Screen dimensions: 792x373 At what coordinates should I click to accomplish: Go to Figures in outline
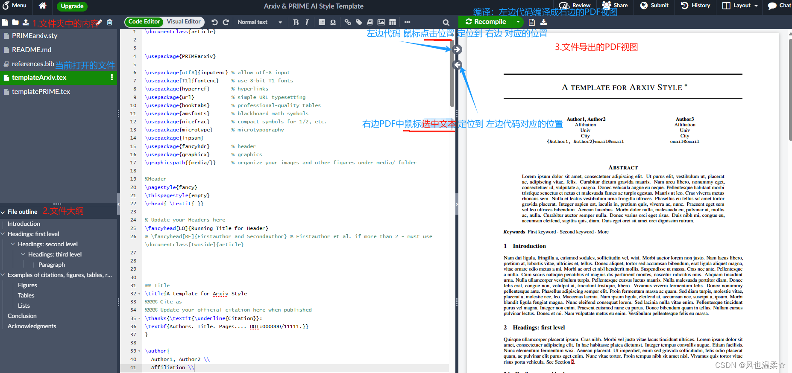pos(27,285)
